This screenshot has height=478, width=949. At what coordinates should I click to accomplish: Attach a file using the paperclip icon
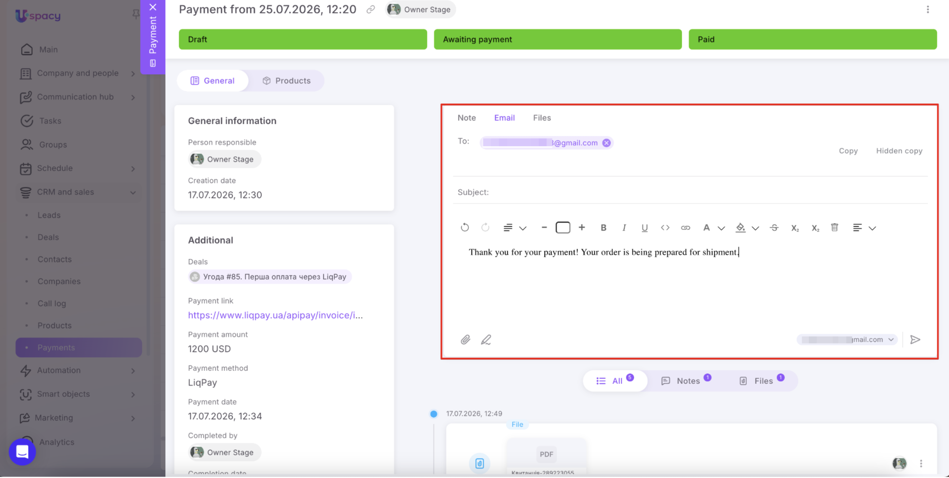click(x=465, y=340)
